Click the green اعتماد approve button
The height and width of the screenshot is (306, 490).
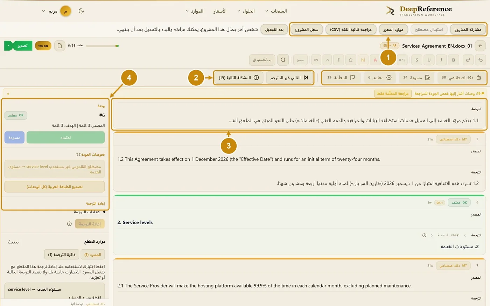(x=65, y=137)
